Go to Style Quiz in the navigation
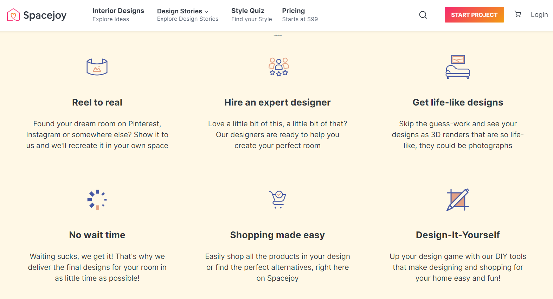553x299 pixels. coord(247,11)
